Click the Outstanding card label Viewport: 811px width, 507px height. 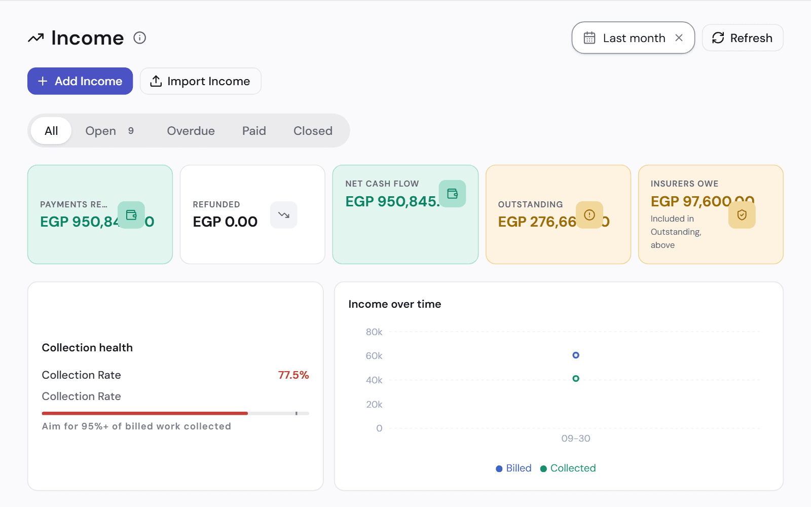530,204
